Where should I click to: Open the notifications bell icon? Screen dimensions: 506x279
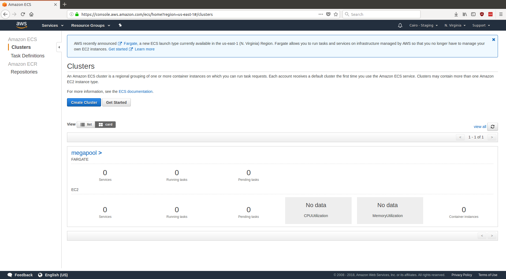point(400,25)
